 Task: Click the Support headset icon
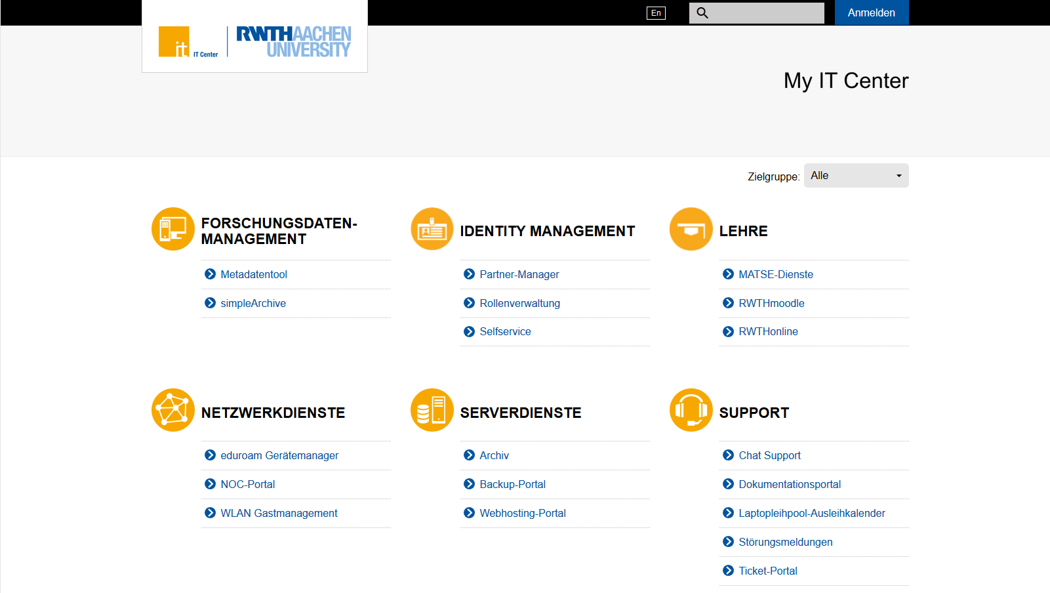[691, 410]
